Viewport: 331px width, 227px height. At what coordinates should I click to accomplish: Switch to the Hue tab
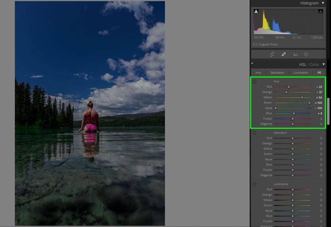258,73
